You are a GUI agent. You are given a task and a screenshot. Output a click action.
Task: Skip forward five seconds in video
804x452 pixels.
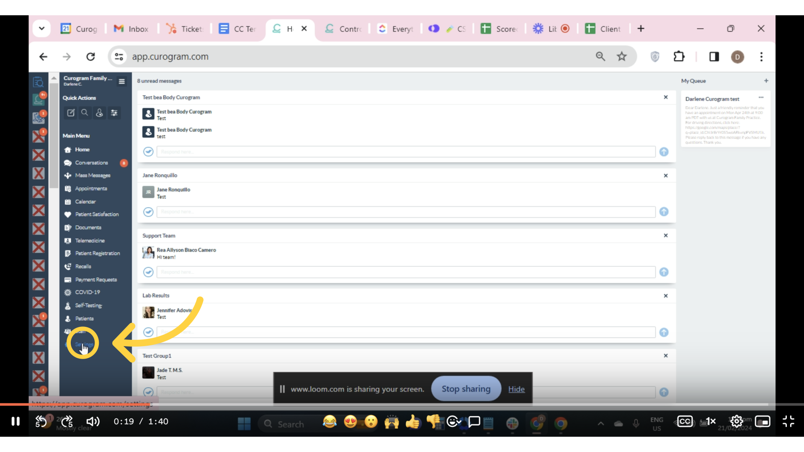click(67, 421)
